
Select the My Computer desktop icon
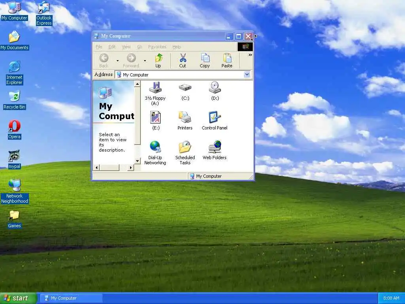(x=14, y=11)
